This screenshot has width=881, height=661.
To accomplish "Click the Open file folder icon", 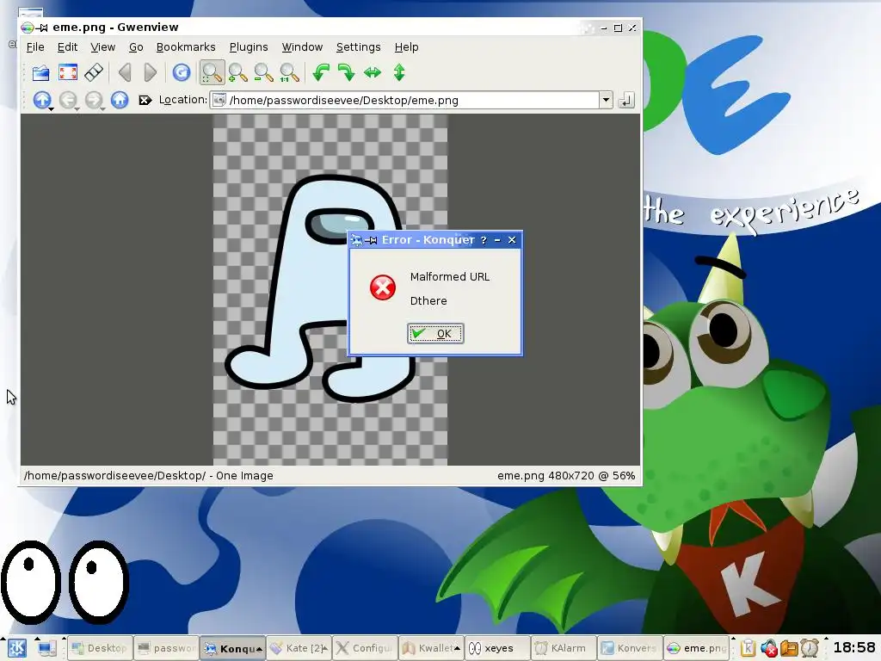I will pos(41,72).
